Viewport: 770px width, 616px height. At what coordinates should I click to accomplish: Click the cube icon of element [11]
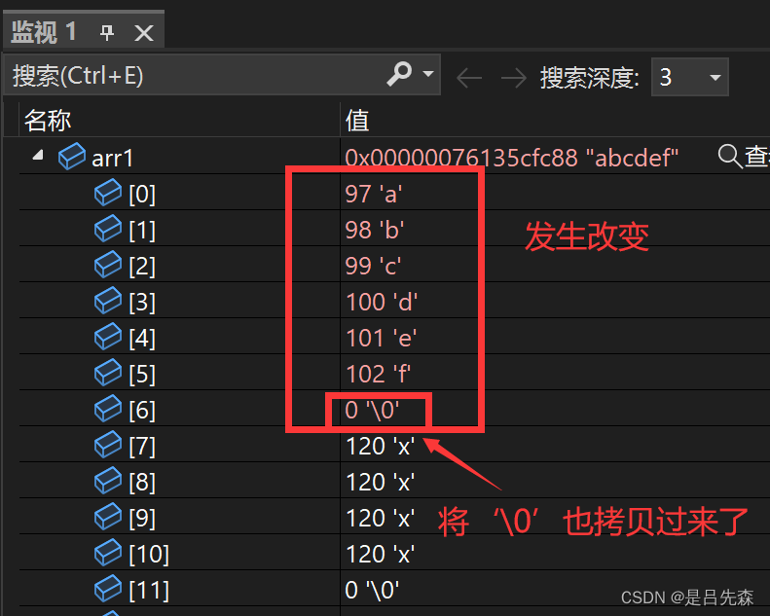click(x=107, y=589)
